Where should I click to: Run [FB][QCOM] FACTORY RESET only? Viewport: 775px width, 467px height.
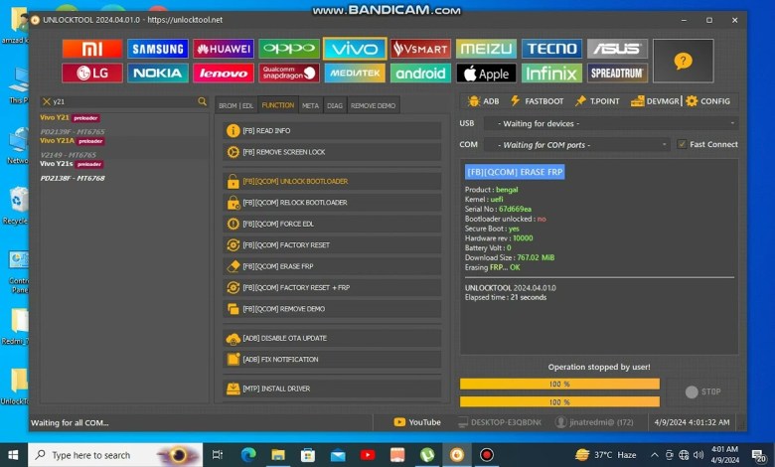pyautogui.click(x=332, y=245)
